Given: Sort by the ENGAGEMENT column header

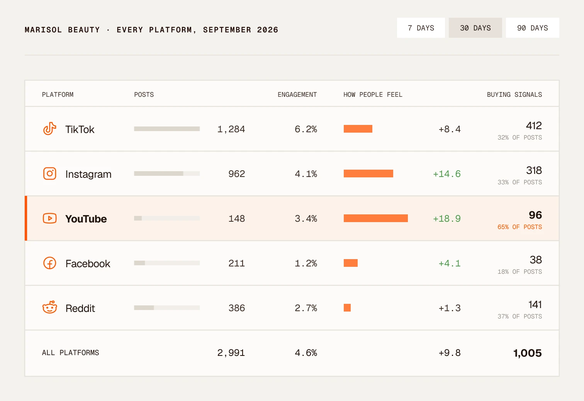Looking at the screenshot, I should 297,94.
